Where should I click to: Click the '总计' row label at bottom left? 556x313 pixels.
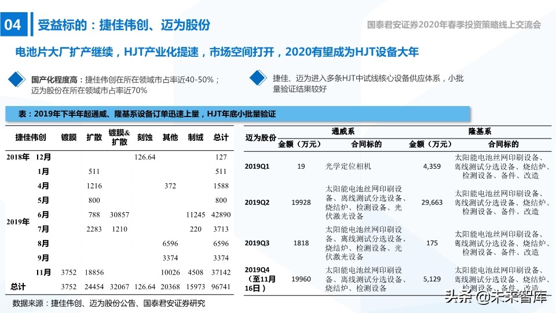pos(18,286)
